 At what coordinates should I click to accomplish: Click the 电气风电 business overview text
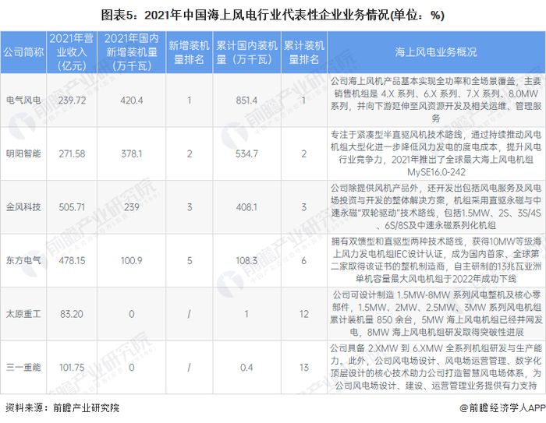point(436,100)
